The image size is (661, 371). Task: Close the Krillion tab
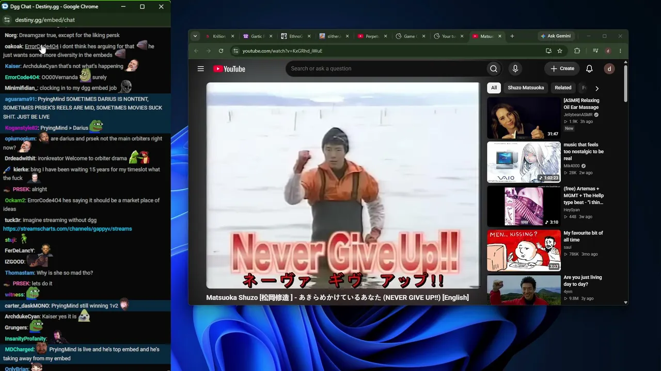(232, 36)
